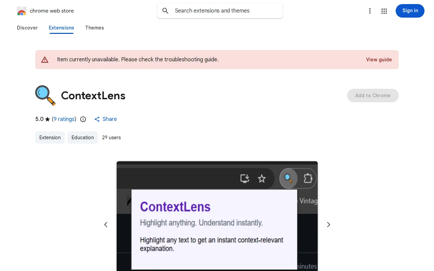Select the Education category chip

pos(83,138)
